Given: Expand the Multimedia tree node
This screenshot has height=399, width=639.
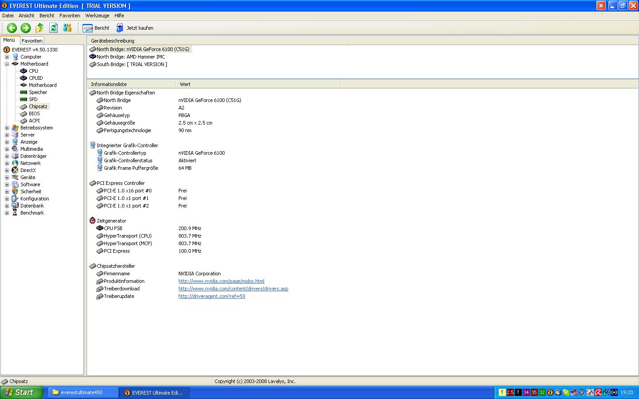Looking at the screenshot, I should [x=7, y=149].
